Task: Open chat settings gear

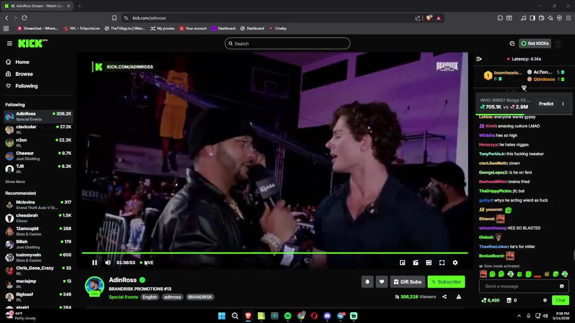Action: (545, 300)
